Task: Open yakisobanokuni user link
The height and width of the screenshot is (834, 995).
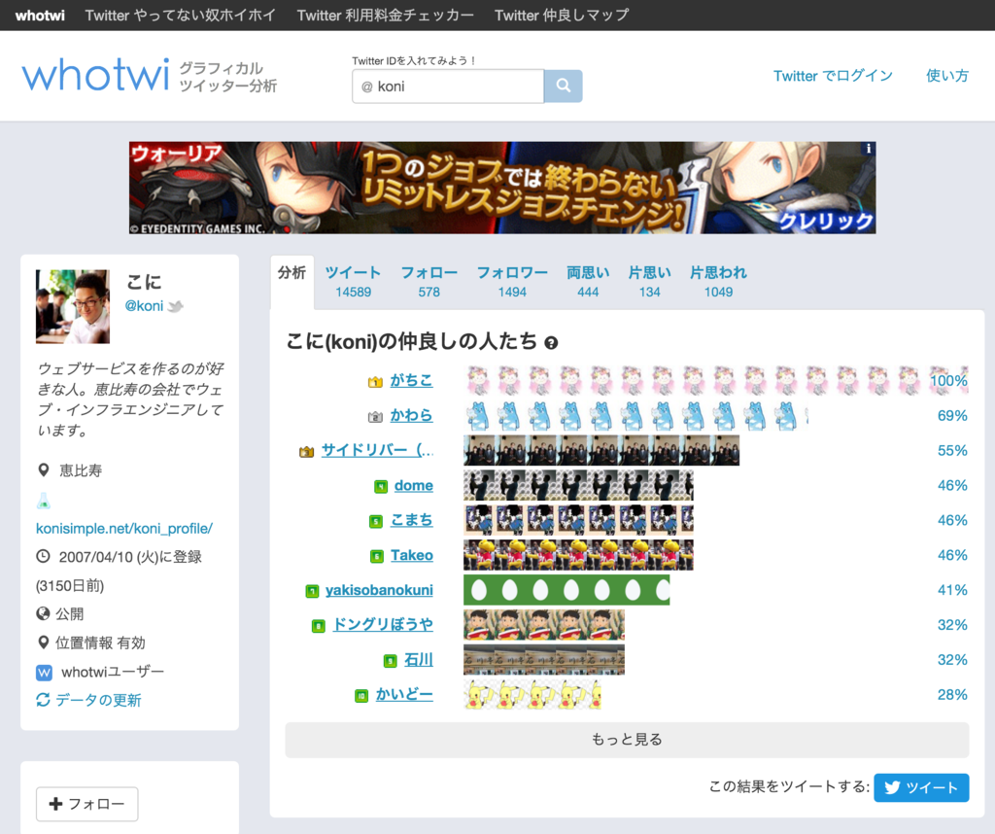Action: (380, 590)
